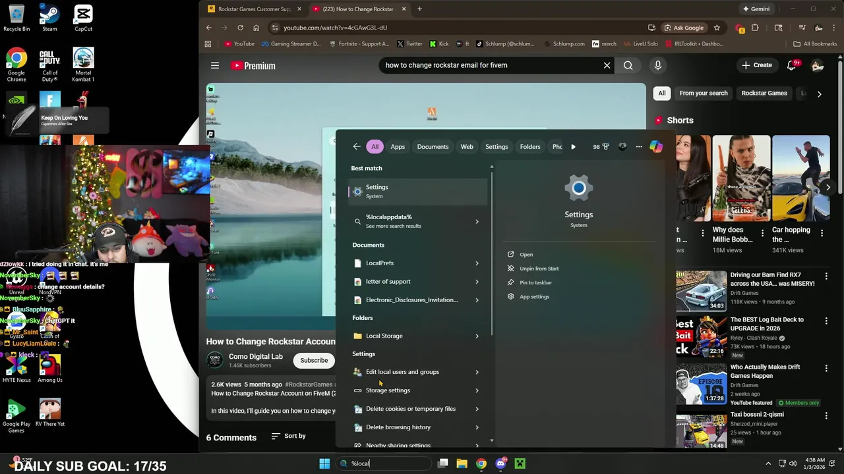Open Sort by in comments
The image size is (844, 474).
(x=289, y=436)
